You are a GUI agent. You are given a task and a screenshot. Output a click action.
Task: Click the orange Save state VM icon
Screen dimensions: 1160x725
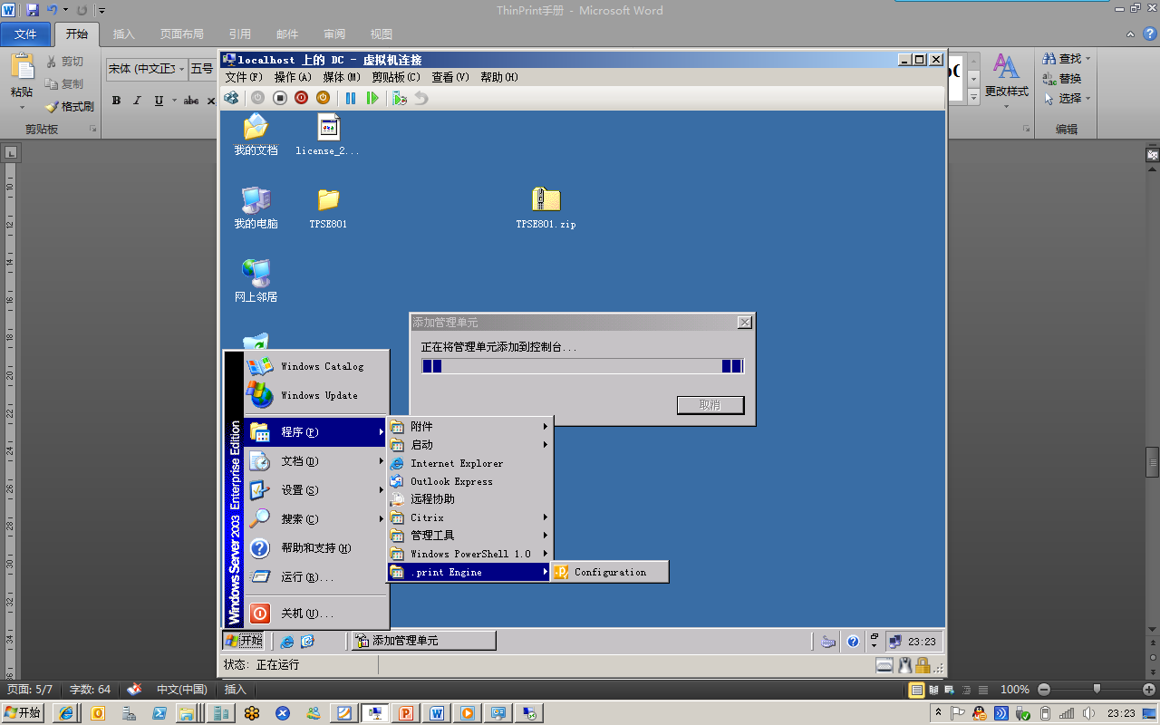click(x=323, y=98)
